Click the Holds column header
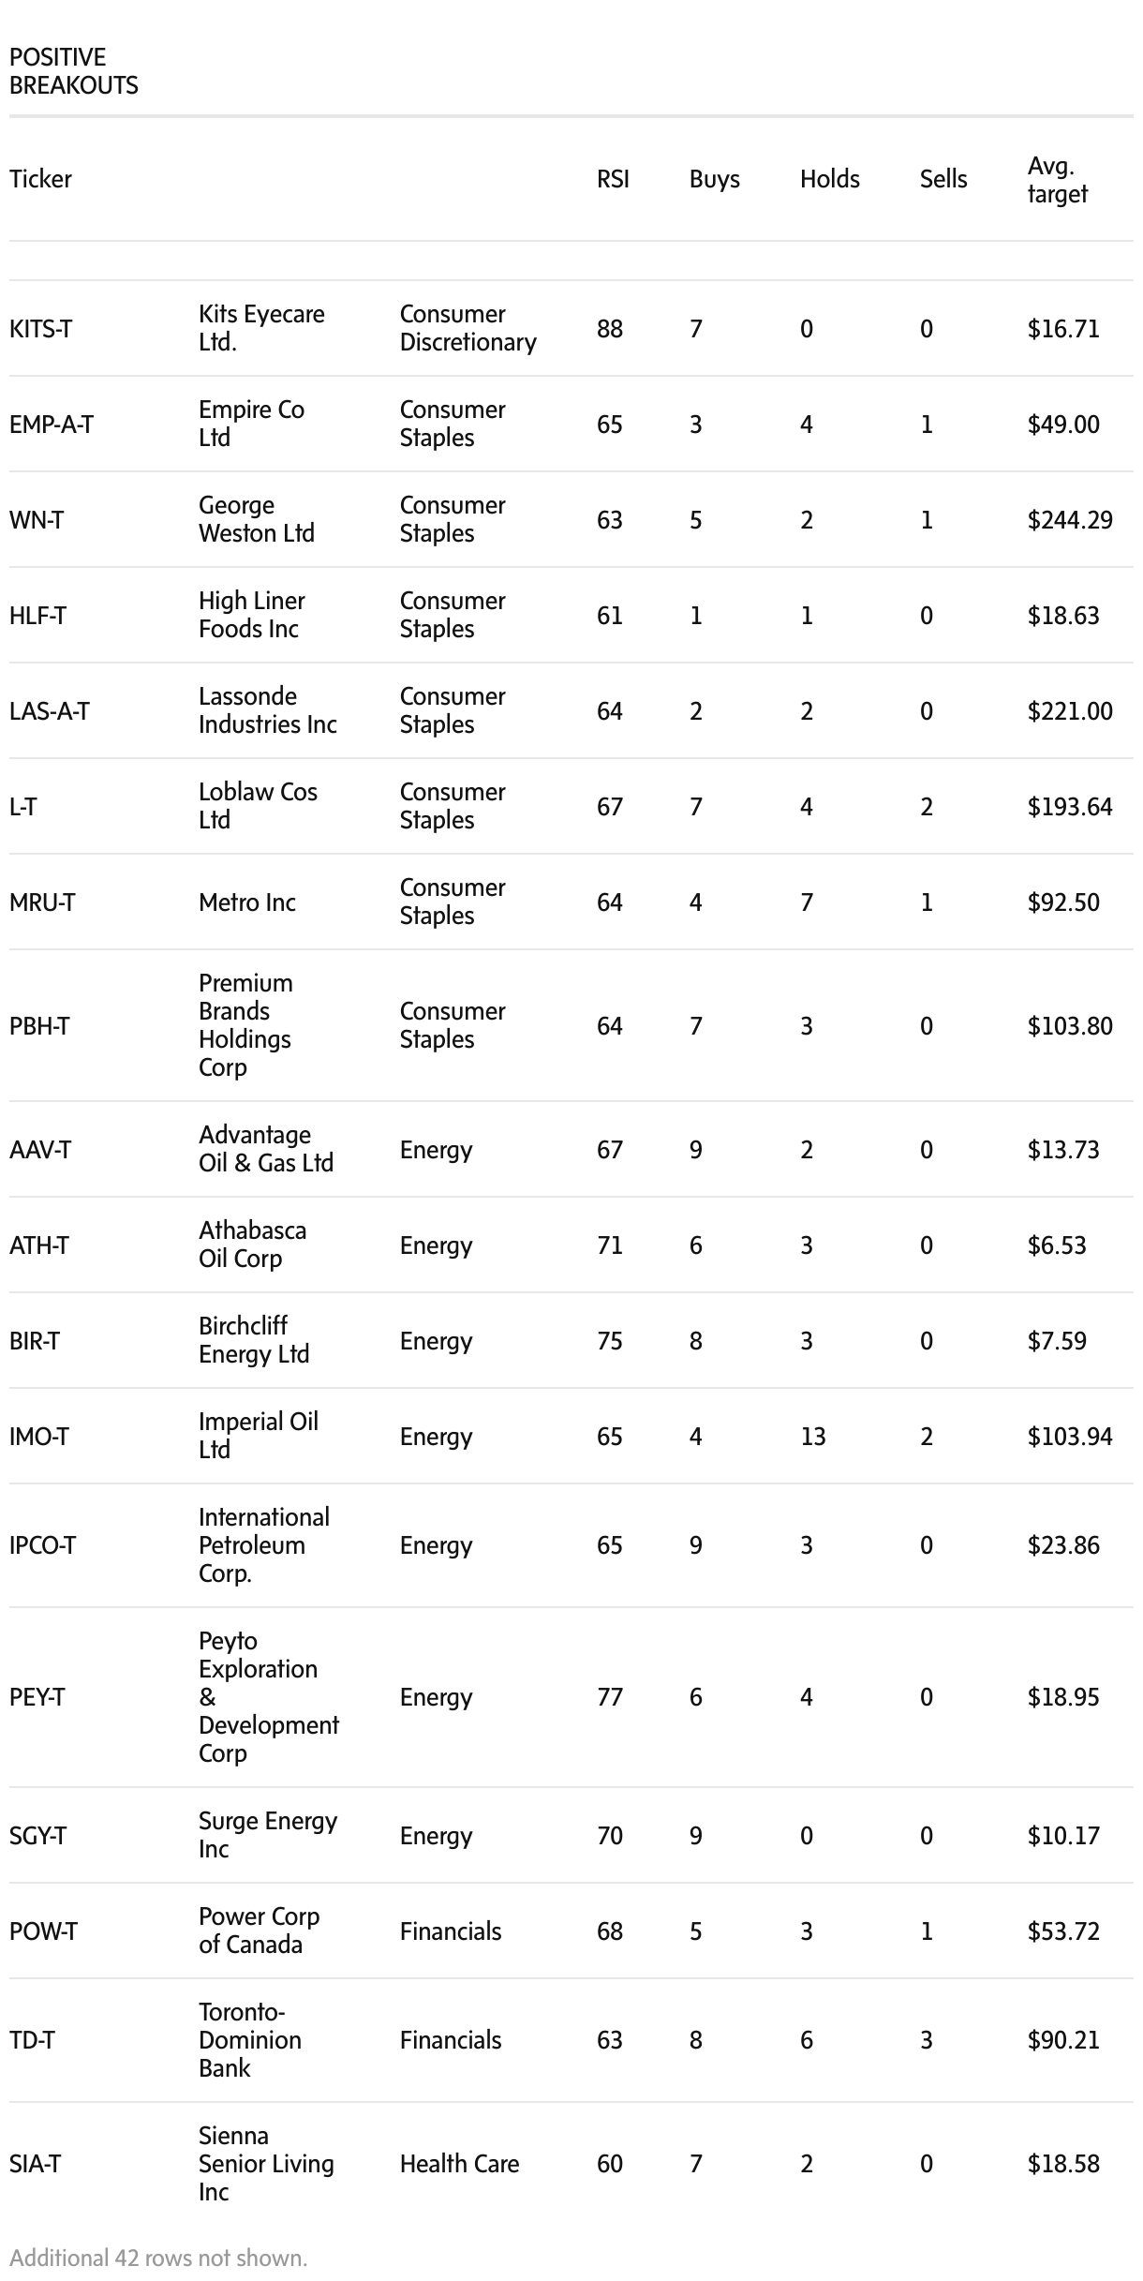Screen dimensions: 1143x2281 pyautogui.click(x=829, y=179)
